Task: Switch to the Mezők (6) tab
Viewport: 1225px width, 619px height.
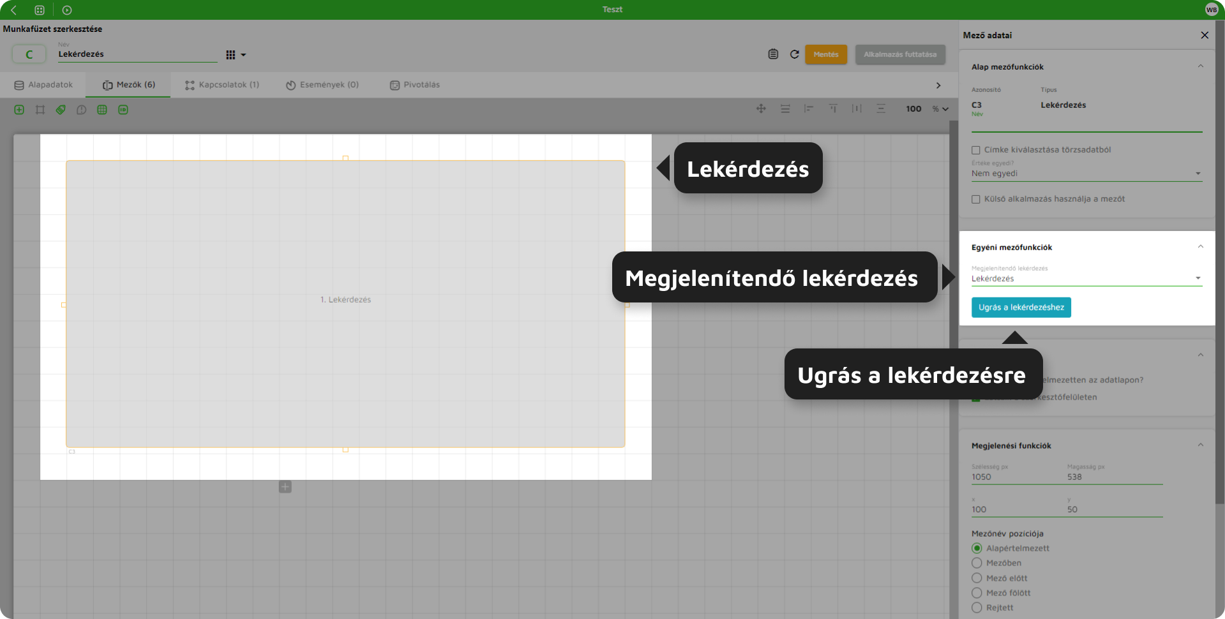Action: [x=129, y=85]
